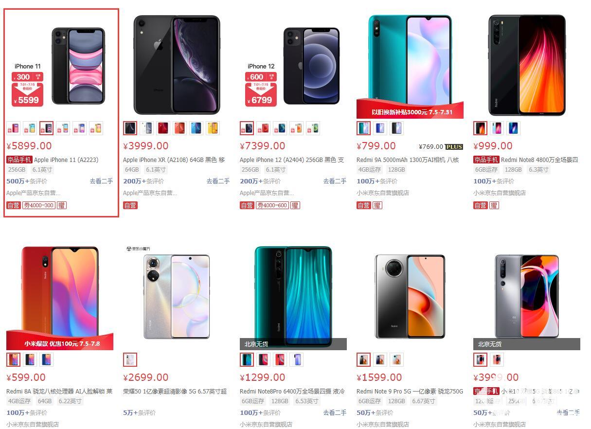Click the 自营 badge under iPhone XR
Screen dimensions: 591x429
click(130, 205)
